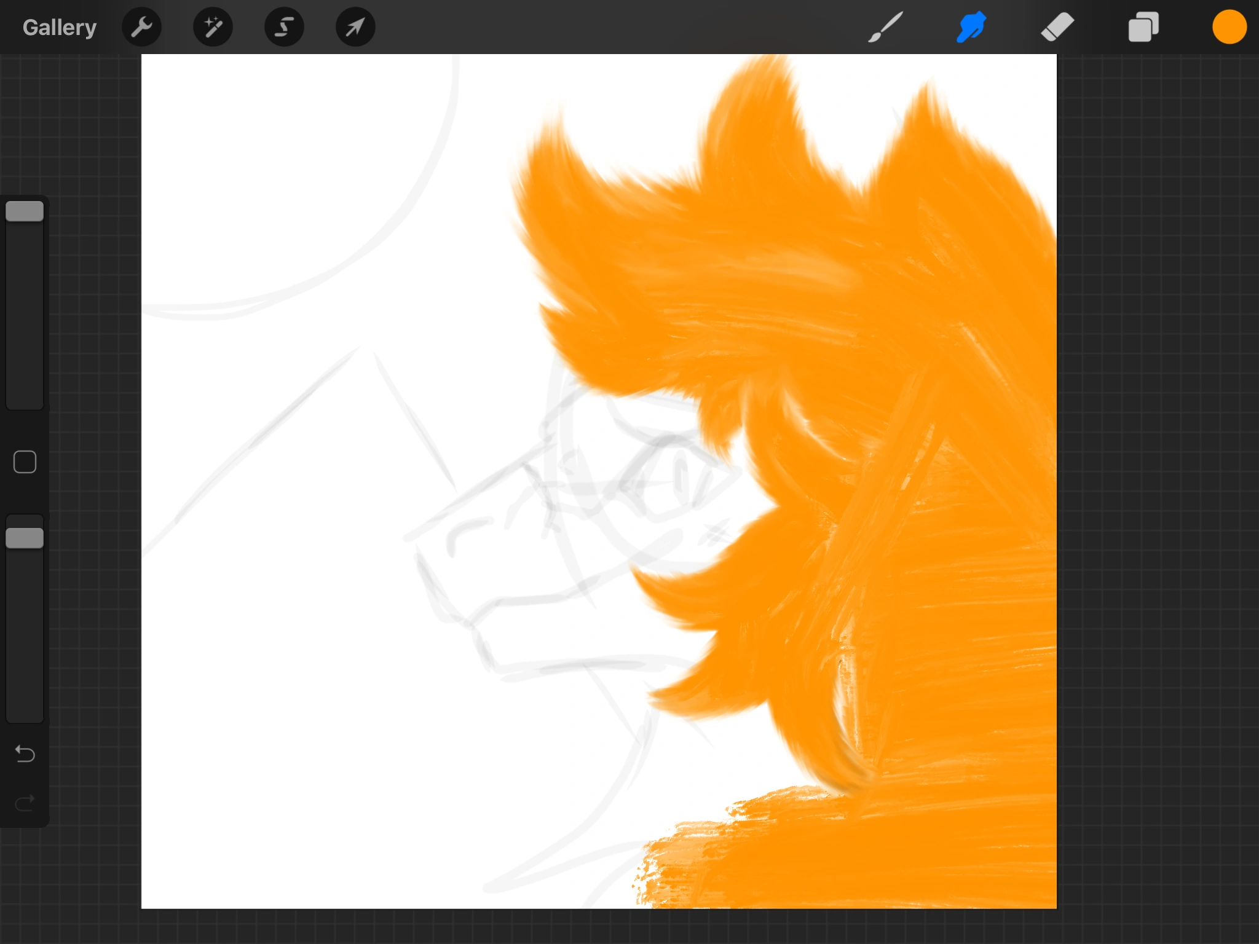Open the Adjustments panel

pyautogui.click(x=213, y=26)
